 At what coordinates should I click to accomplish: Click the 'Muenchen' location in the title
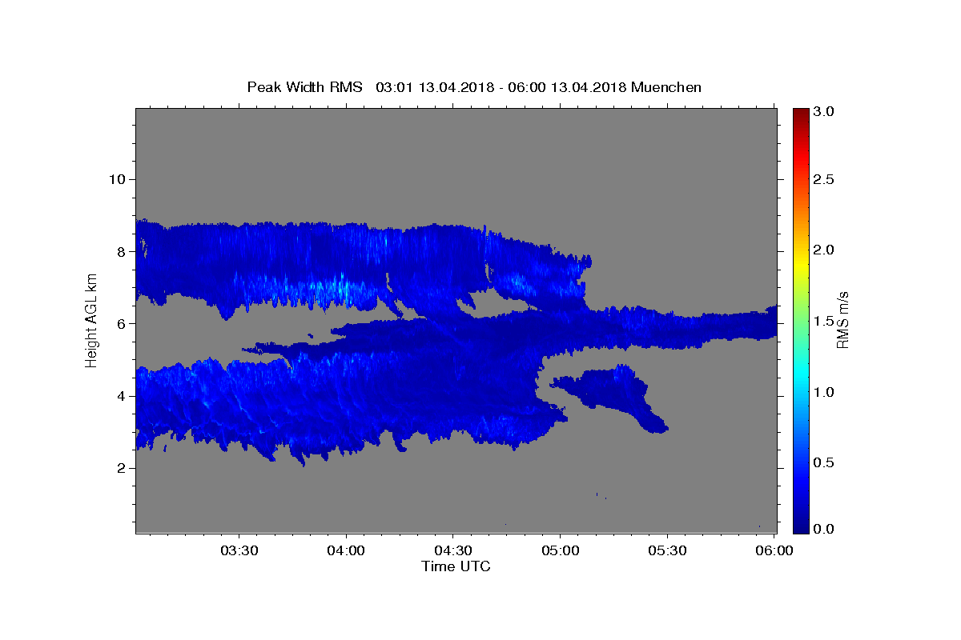pyautogui.click(x=666, y=87)
